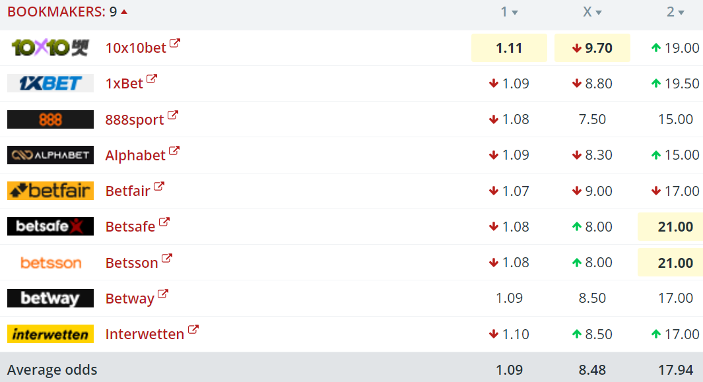Click Betway home odds 1.09
The height and width of the screenshot is (382, 703).
tap(509, 298)
